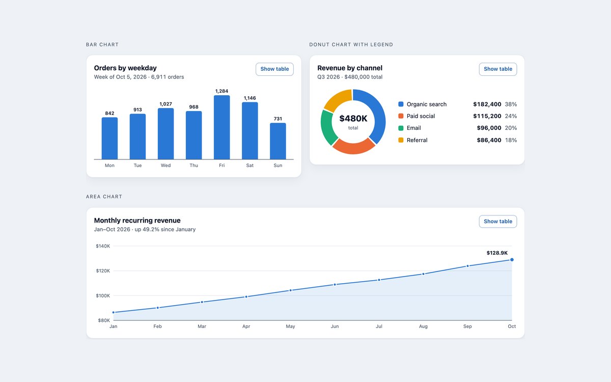The width and height of the screenshot is (611, 382).
Task: Click the BAR CHART section heading
Action: tap(102, 45)
